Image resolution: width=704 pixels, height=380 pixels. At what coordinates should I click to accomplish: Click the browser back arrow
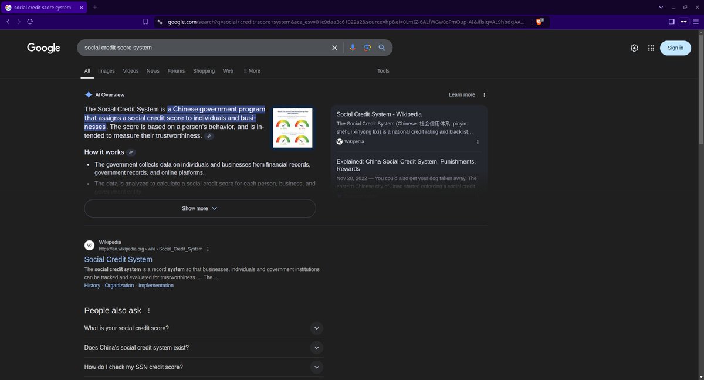(8, 21)
